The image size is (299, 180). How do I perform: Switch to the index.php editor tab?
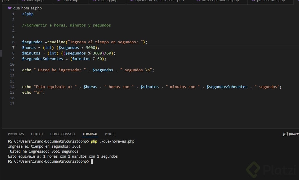(x=35, y=1)
